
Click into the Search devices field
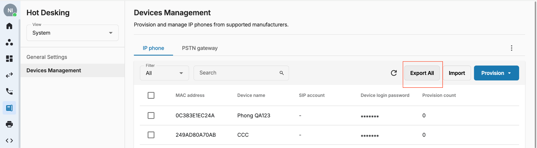click(241, 73)
